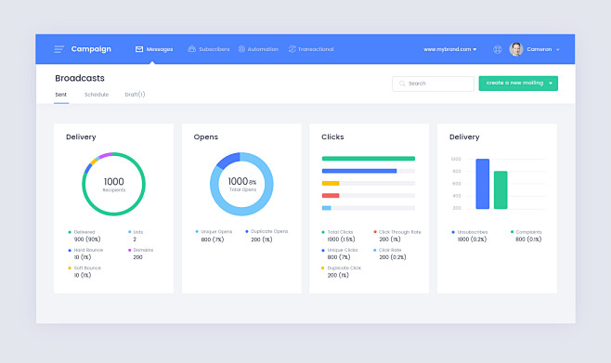The width and height of the screenshot is (611, 363).
Task: Click the purple Domains legend dot
Action: point(129,250)
